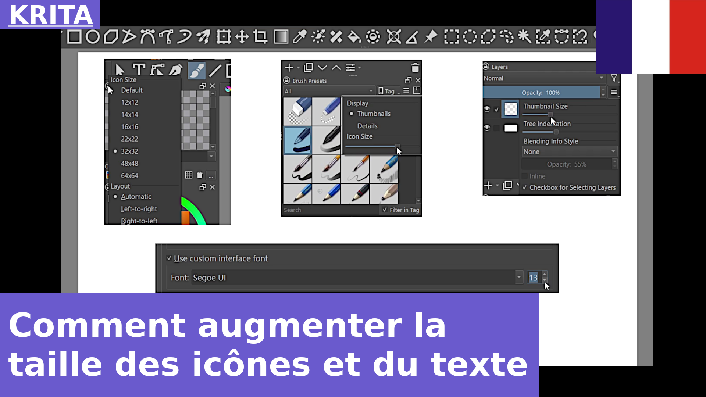The image size is (706, 397).
Task: Open layers panel hamburger options menu
Action: coord(614,92)
